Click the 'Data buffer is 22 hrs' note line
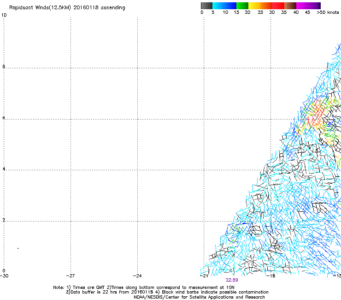The width and height of the screenshot is (341, 300). [x=167, y=292]
